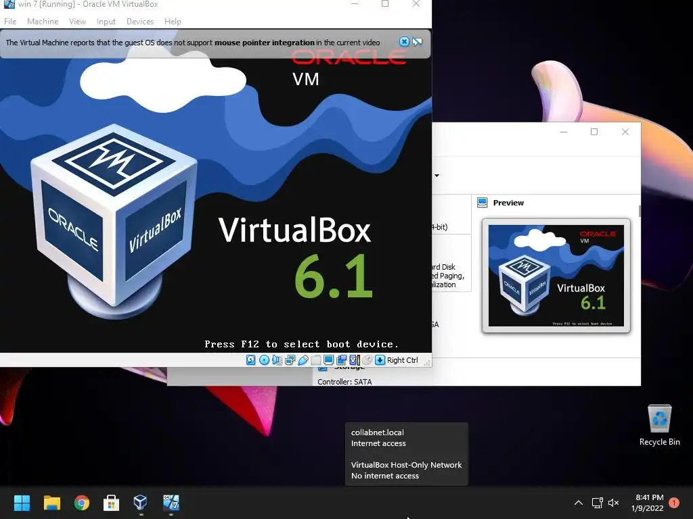This screenshot has height=519, width=693.
Task: Open File Explorer from taskbar
Action: click(51, 503)
